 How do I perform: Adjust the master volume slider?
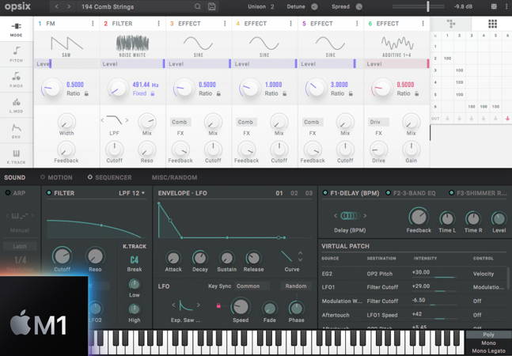pyautogui.click(x=429, y=6)
